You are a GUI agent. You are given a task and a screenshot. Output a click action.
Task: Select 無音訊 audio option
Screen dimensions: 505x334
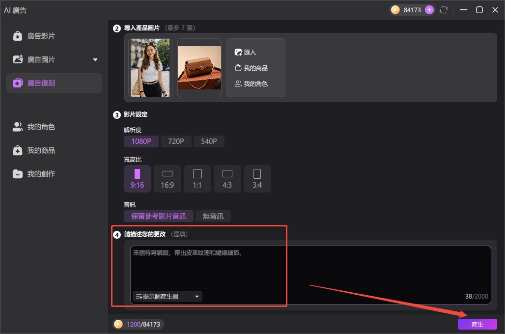pyautogui.click(x=213, y=216)
